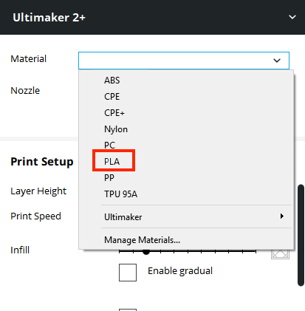Choose PC material entry
The image size is (305, 311).
(x=109, y=145)
